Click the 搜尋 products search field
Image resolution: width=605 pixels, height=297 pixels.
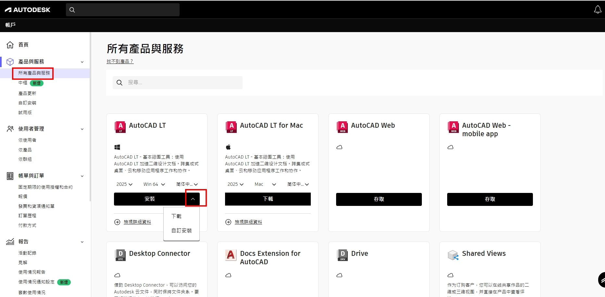(182, 83)
